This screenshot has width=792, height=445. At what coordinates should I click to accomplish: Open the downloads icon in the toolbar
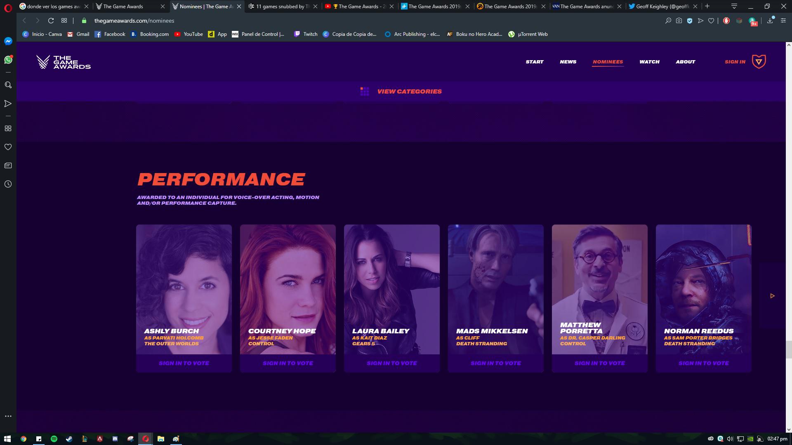(x=770, y=21)
